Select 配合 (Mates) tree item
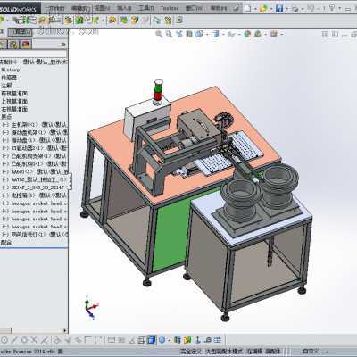The width and height of the screenshot is (357, 357). tap(6, 243)
